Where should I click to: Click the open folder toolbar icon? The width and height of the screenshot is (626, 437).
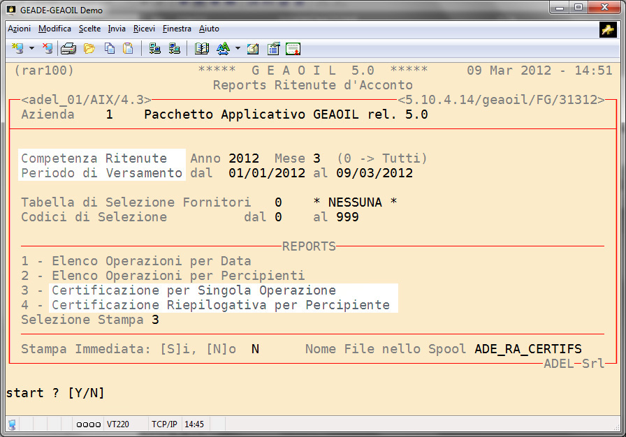click(x=89, y=49)
